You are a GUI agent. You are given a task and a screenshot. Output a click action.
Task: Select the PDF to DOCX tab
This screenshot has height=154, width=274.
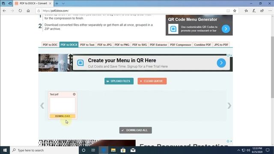tap(69, 44)
